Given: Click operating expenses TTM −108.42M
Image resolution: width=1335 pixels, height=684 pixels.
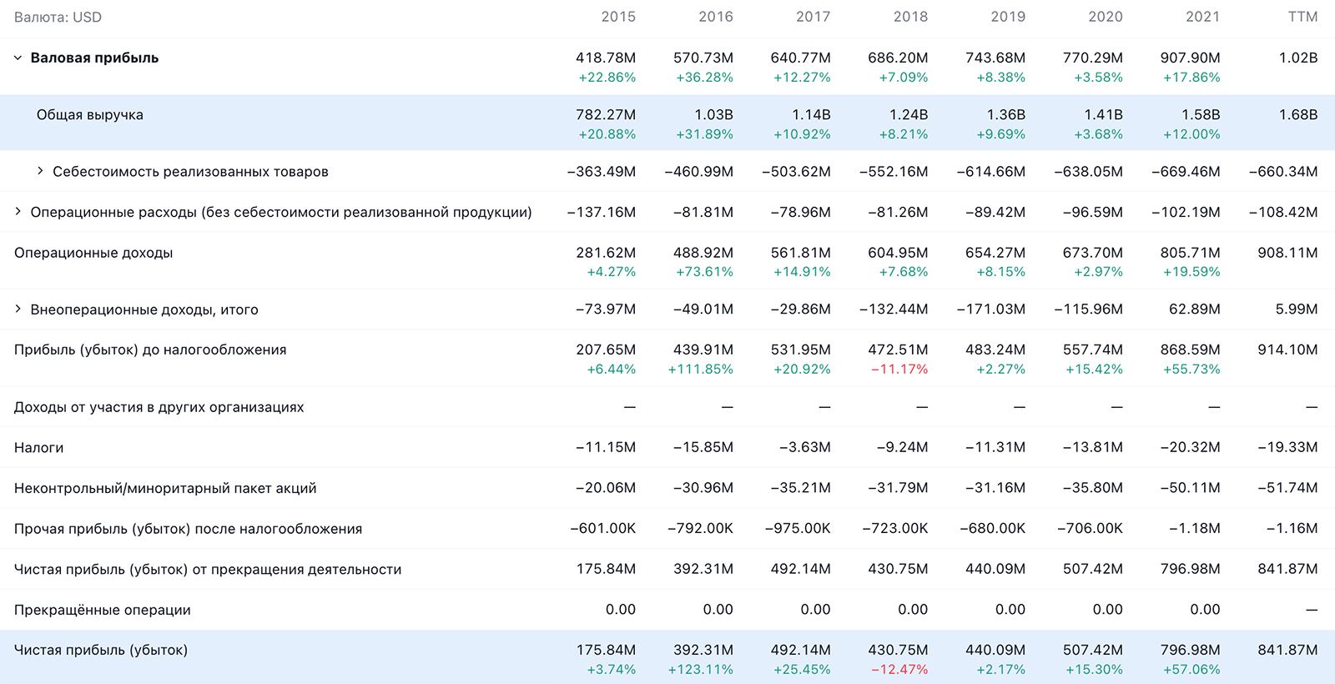Looking at the screenshot, I should (1283, 212).
